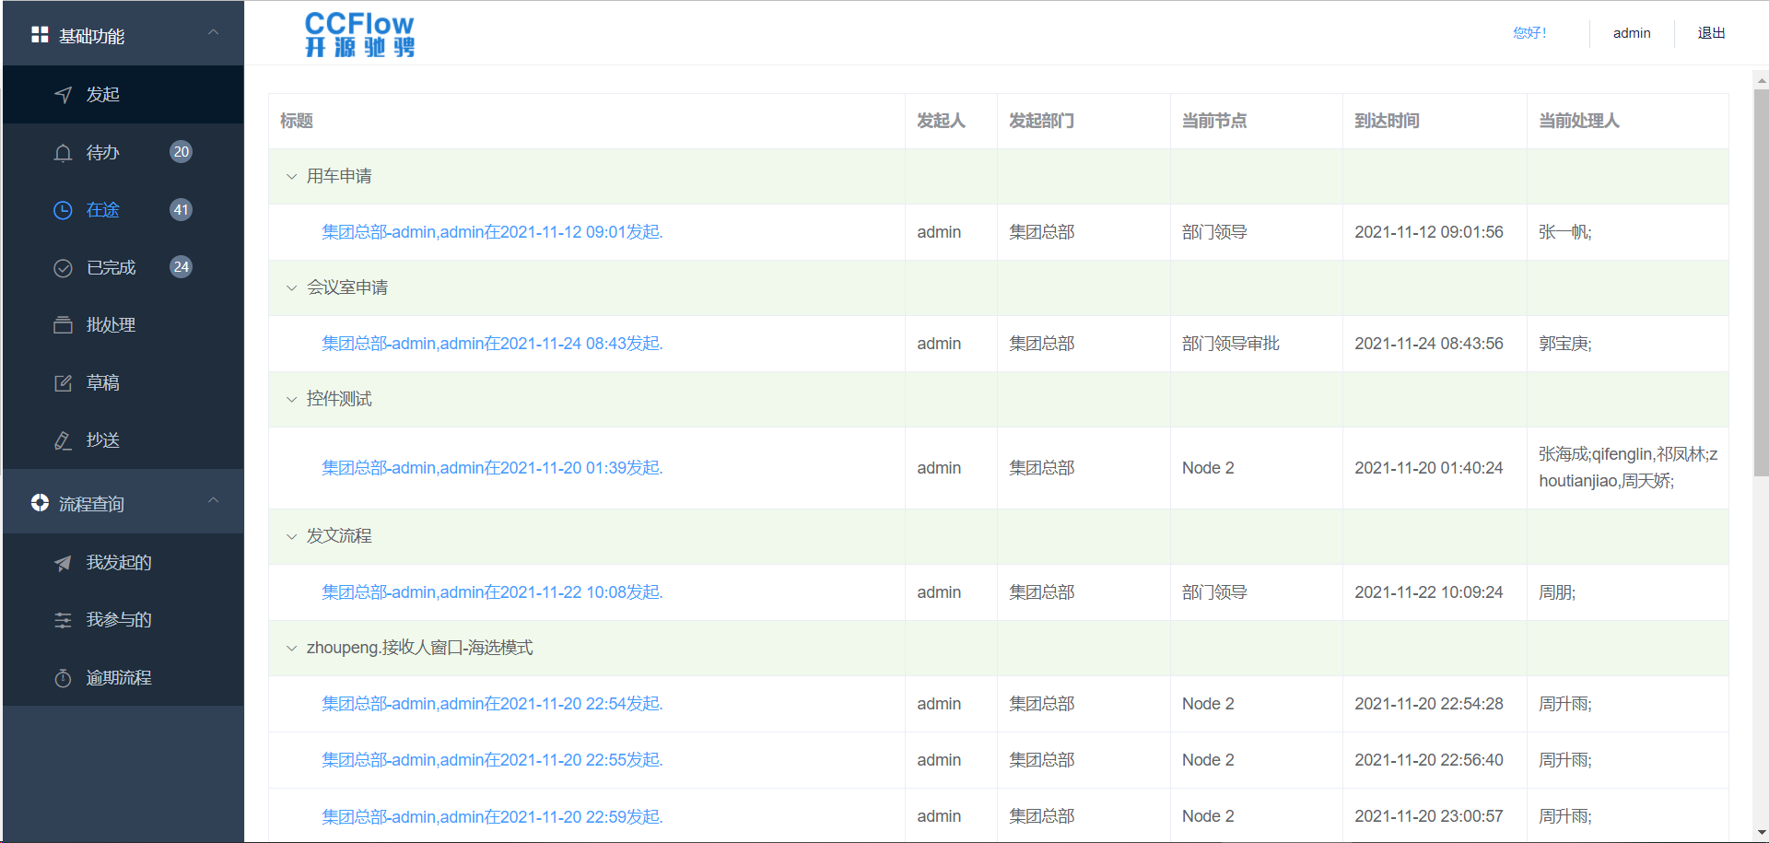
Task: Click the stopwatch icon for 逾期流程
Action: [x=63, y=678]
